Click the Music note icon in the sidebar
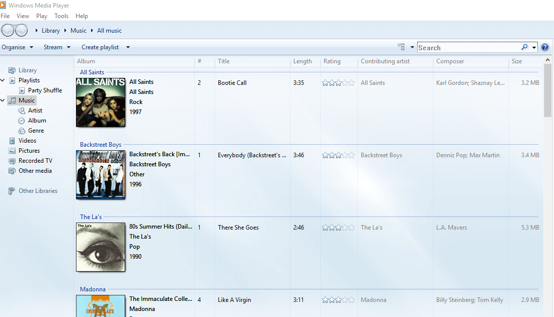This screenshot has width=554, height=317. (13, 100)
